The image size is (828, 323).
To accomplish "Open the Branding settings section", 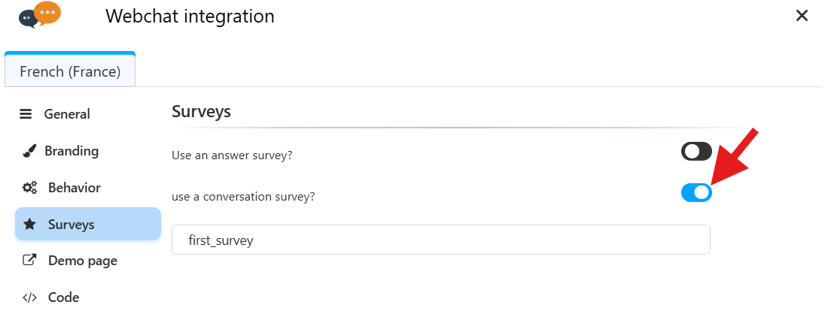I will coord(72,151).
